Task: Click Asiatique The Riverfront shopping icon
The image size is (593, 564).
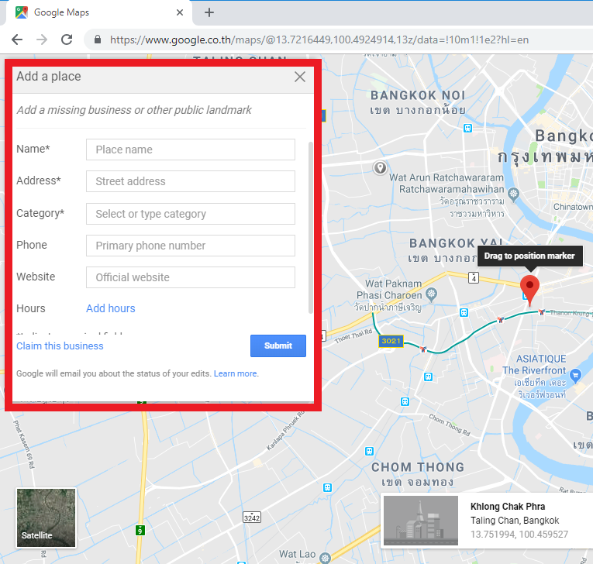Action: coord(575,376)
